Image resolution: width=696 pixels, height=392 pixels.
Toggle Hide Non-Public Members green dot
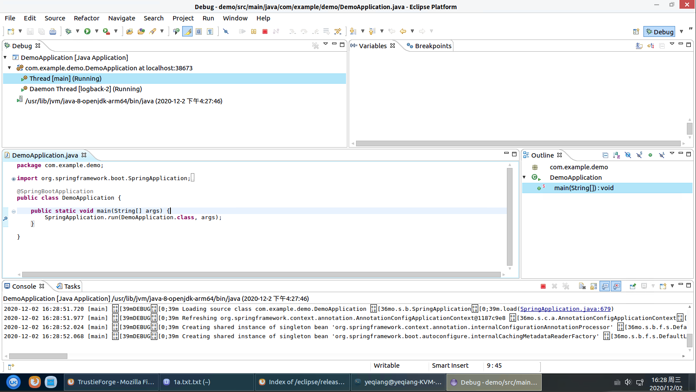tap(650, 155)
